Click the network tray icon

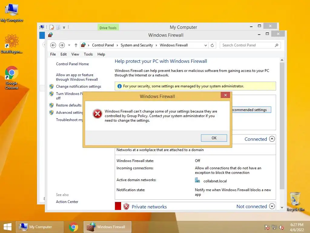[x=274, y=227]
